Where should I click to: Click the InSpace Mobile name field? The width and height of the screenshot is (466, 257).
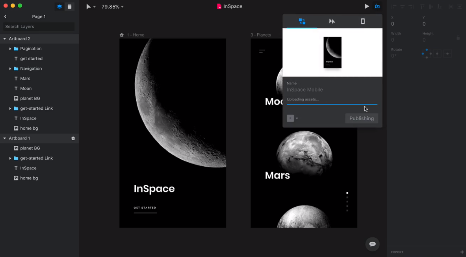(332, 90)
